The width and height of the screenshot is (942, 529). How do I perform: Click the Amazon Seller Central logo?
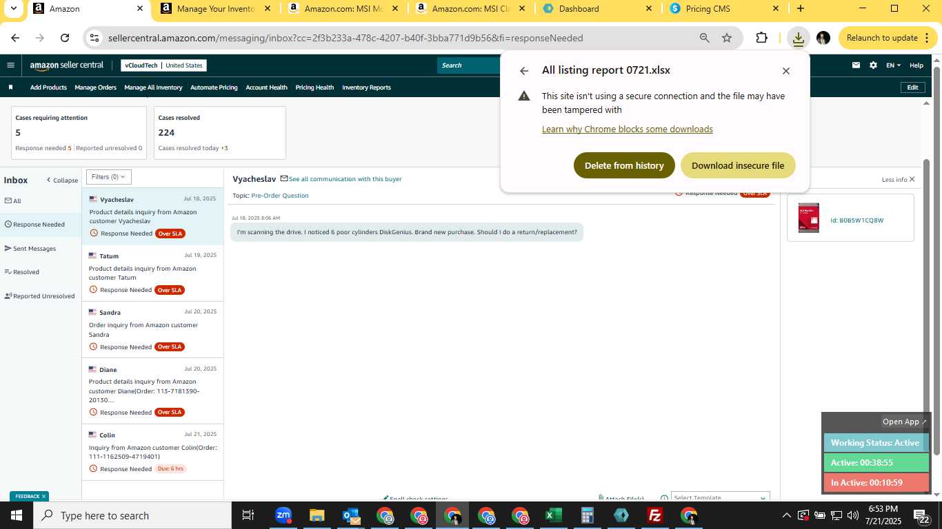pos(67,65)
